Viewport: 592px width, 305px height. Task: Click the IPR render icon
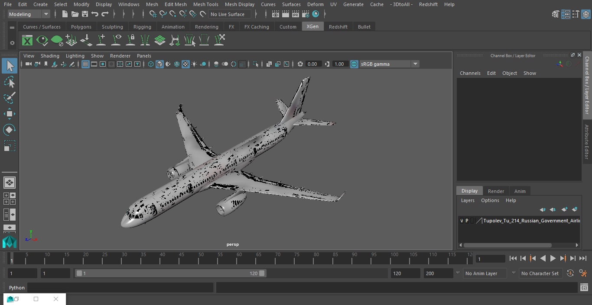[296, 14]
